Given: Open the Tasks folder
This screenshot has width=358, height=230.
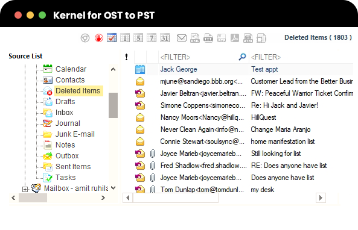Looking at the screenshot, I should [66, 178].
